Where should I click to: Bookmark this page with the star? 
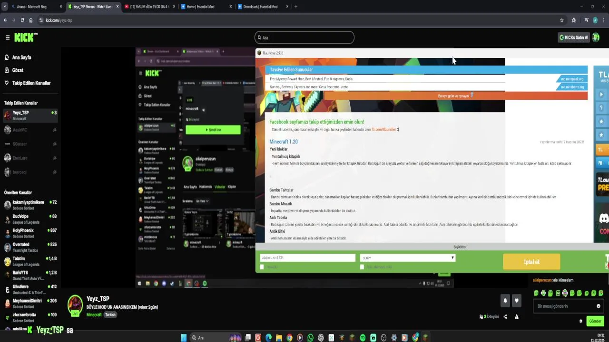pyautogui.click(x=562, y=20)
